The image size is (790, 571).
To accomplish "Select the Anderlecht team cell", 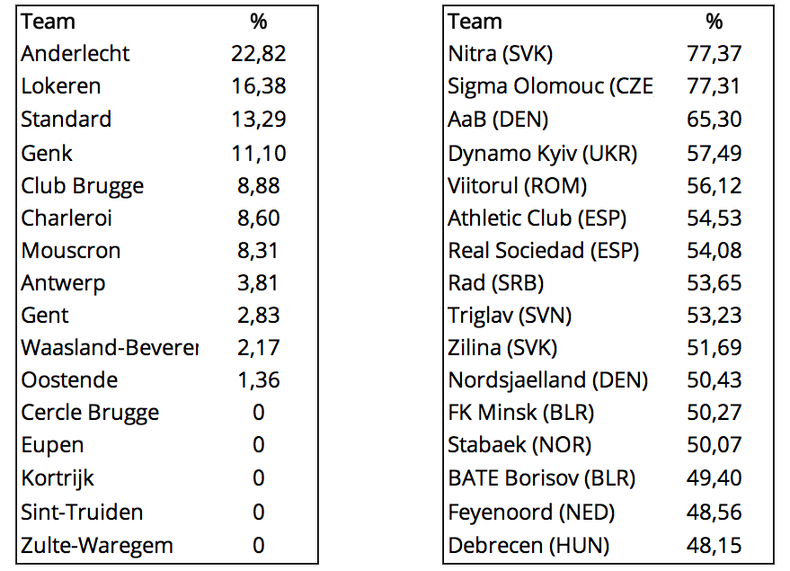I will click(75, 53).
